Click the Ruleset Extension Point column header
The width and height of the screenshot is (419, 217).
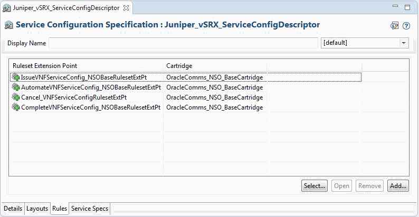(87, 66)
